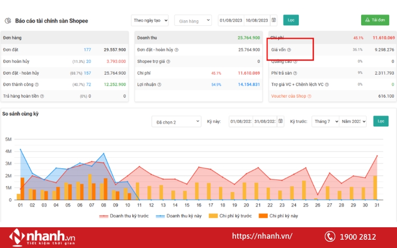Toggle Chi phí kỳ trước legend series

point(230,216)
